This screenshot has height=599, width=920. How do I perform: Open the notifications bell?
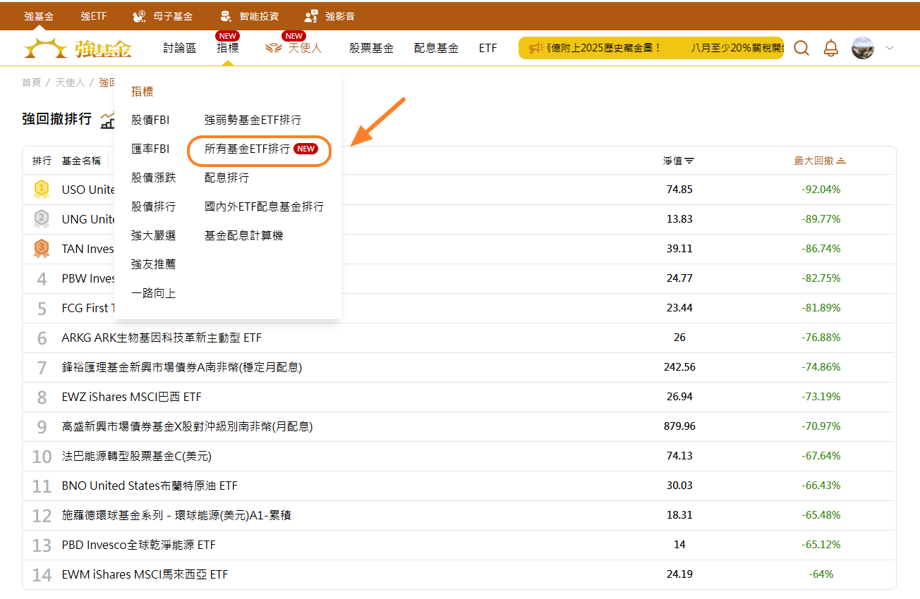click(x=831, y=48)
